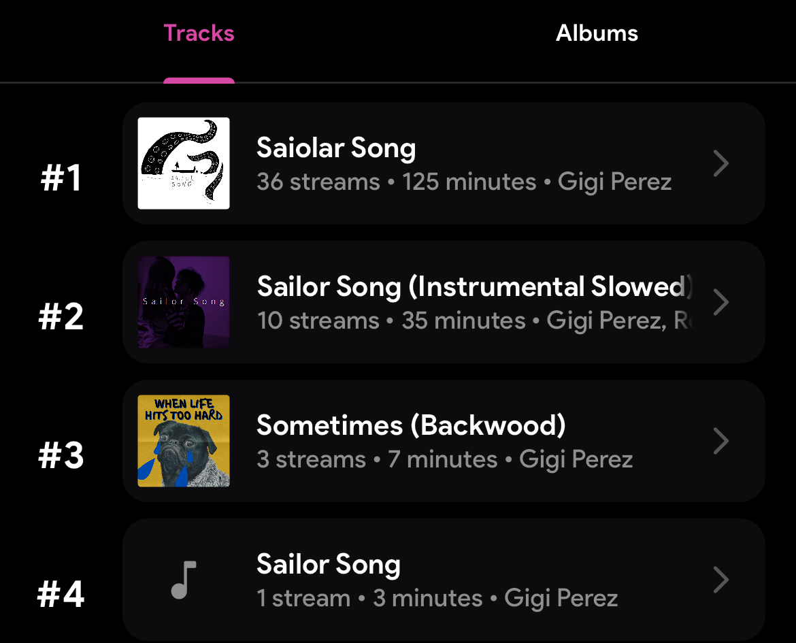796x643 pixels.
Task: Open the Saiolar Song track title
Action: tap(336, 148)
